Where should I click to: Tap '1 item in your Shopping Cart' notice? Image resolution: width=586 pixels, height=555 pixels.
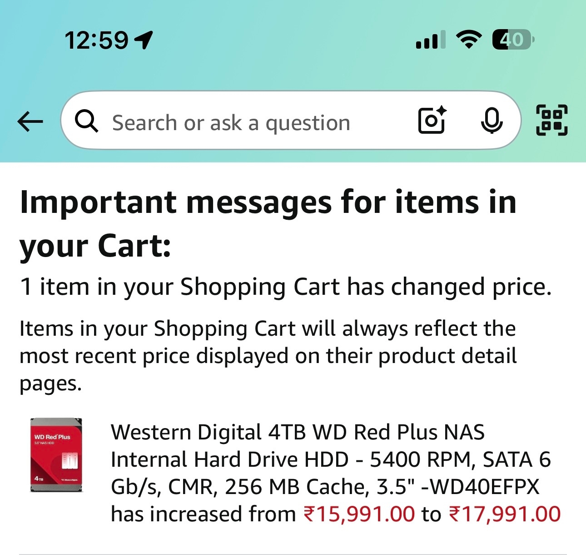point(285,287)
